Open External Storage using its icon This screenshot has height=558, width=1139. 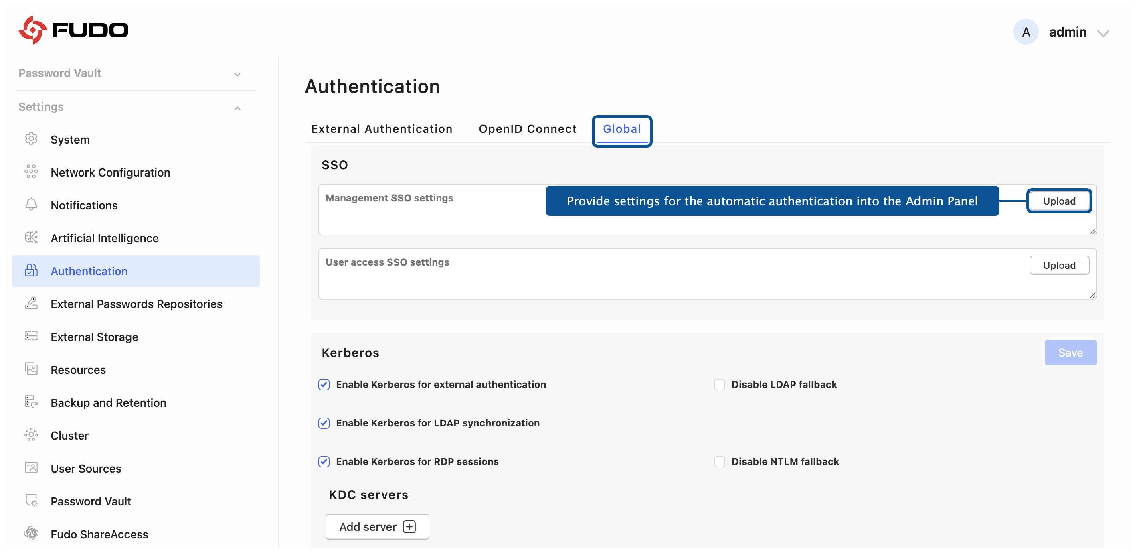coord(31,336)
